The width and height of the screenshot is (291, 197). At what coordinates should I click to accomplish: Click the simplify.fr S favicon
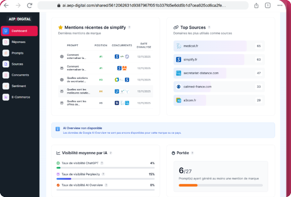(179, 59)
